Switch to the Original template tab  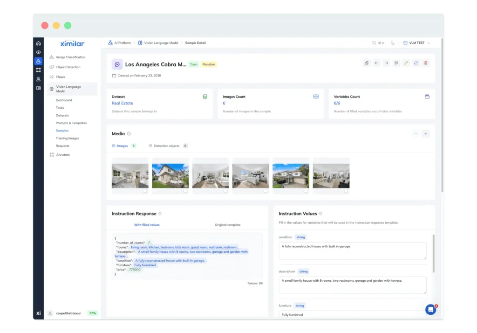(227, 225)
